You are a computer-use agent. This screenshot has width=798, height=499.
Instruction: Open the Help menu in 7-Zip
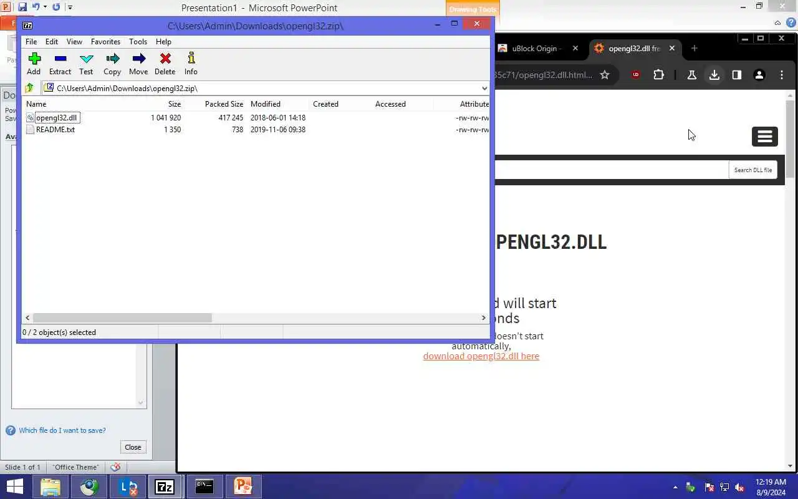[163, 42]
